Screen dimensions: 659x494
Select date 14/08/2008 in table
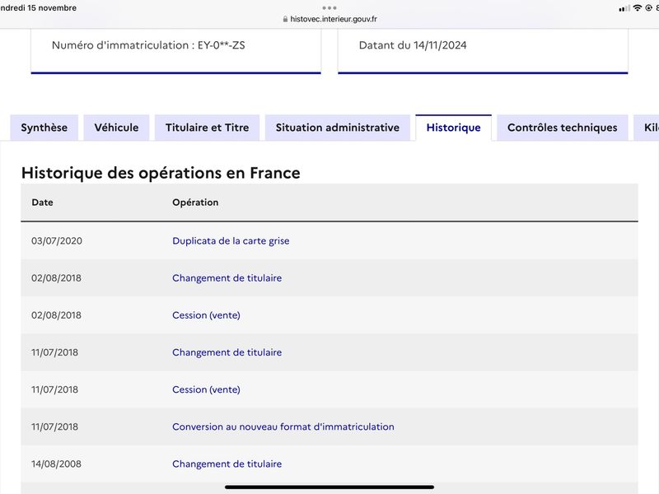56,464
